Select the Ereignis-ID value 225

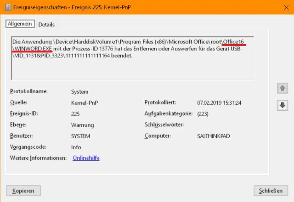point(75,114)
